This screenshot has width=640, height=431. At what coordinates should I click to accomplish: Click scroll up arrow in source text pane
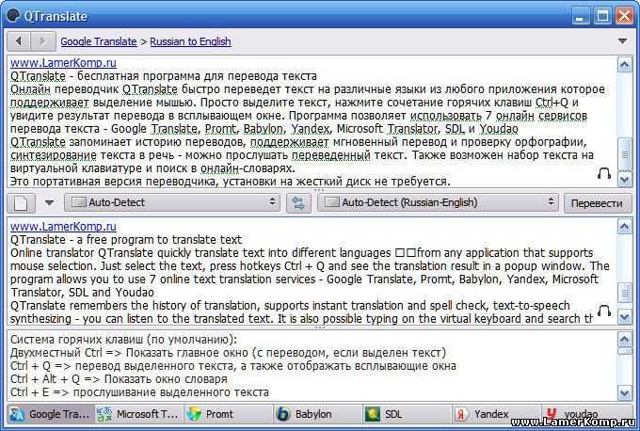625,65
